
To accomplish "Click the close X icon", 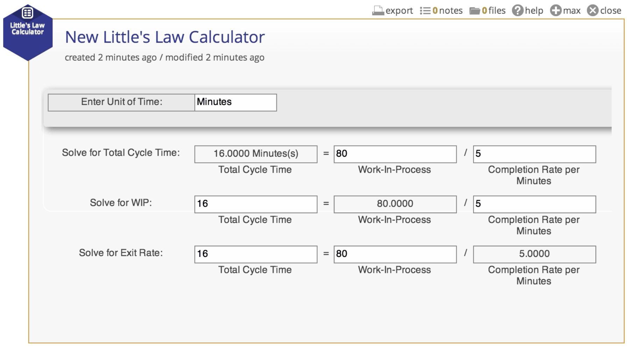I will point(593,10).
